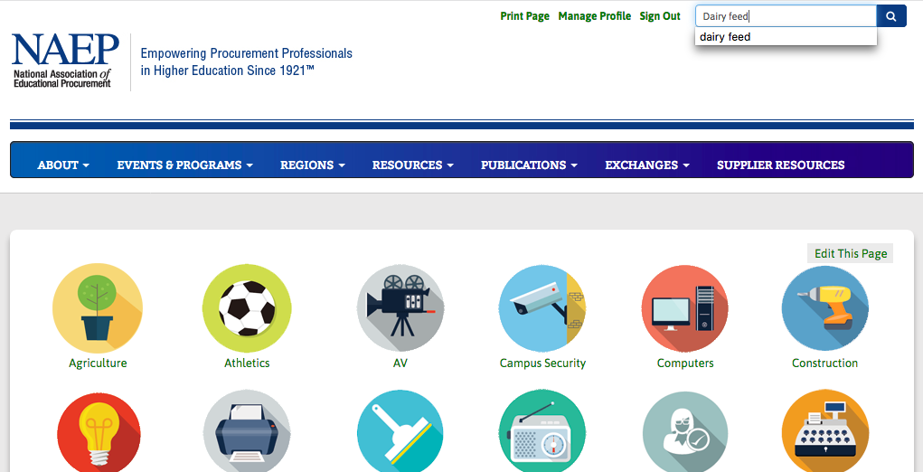Viewport: 923px width, 472px height.
Task: Click the light bulb category icon
Action: click(x=98, y=432)
